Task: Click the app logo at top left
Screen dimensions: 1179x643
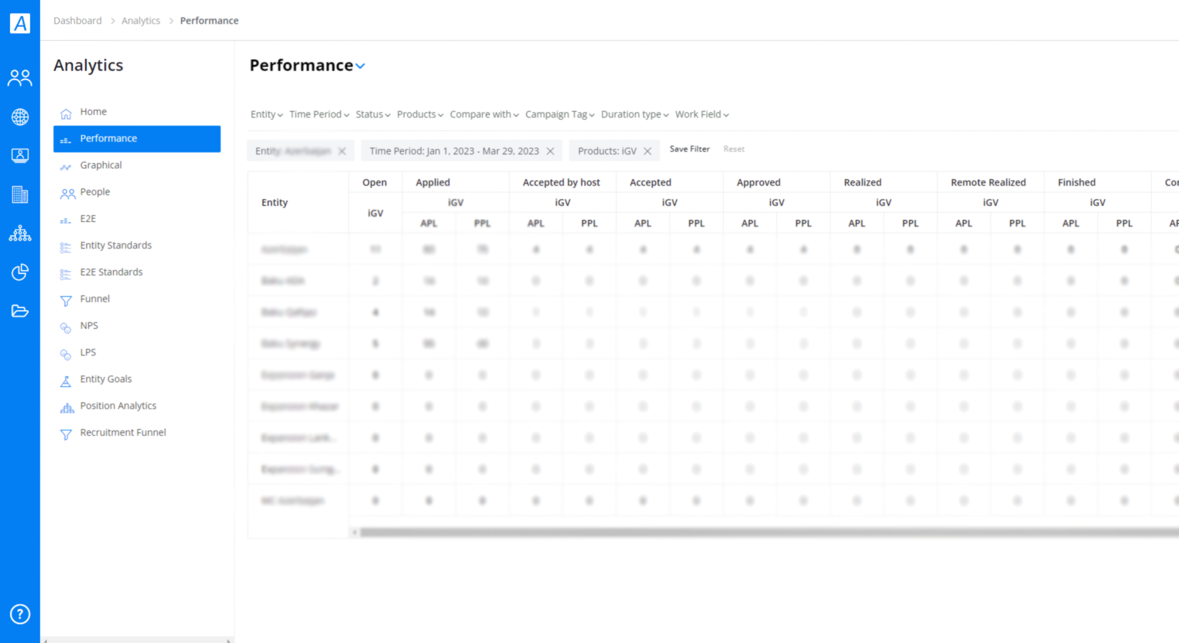Action: pyautogui.click(x=20, y=23)
